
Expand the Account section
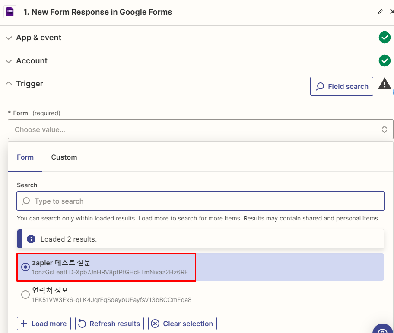[x=9, y=61]
